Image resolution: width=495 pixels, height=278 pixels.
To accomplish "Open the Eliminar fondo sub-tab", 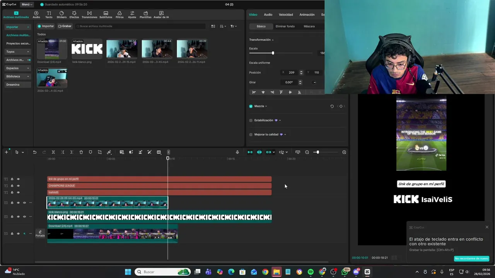I will point(285,26).
